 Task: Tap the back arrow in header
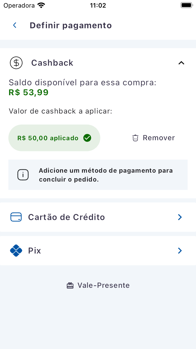15,25
